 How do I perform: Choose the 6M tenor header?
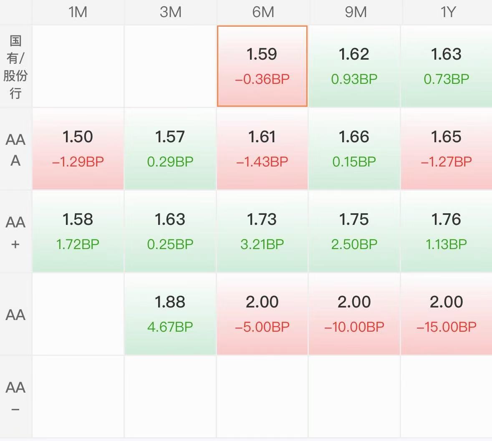[263, 12]
